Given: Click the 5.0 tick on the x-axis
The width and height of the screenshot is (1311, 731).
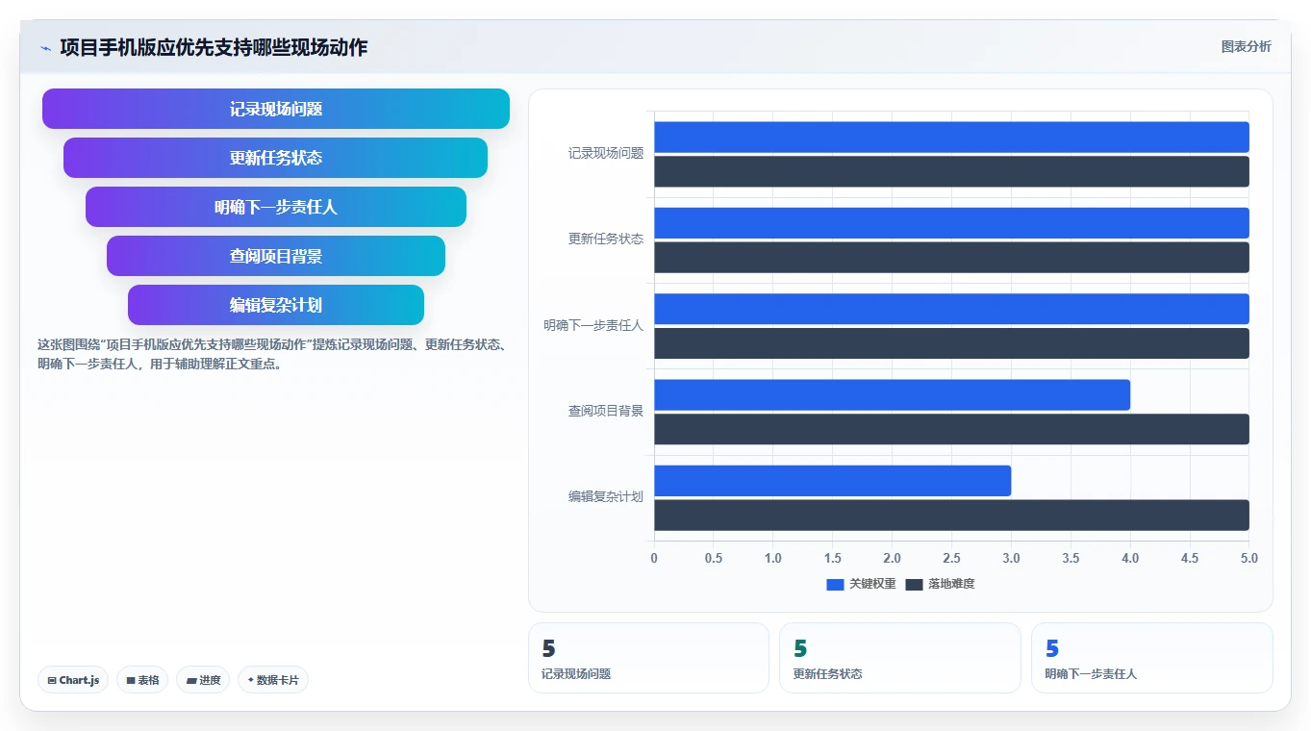Looking at the screenshot, I should point(1248,558).
